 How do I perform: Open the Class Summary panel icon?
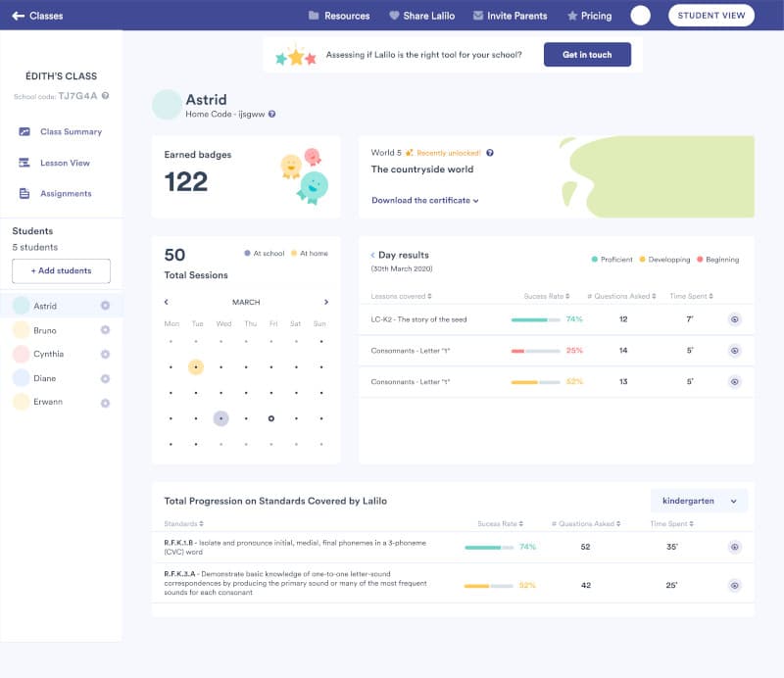(x=24, y=131)
